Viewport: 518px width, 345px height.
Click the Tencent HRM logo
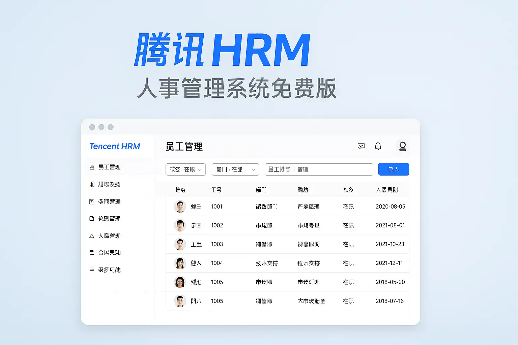(x=115, y=147)
